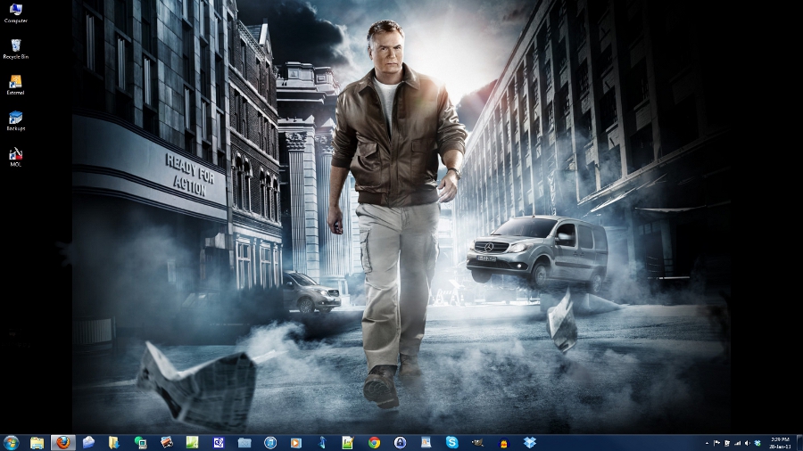Launch the blue purple square taskbar app

(219, 443)
